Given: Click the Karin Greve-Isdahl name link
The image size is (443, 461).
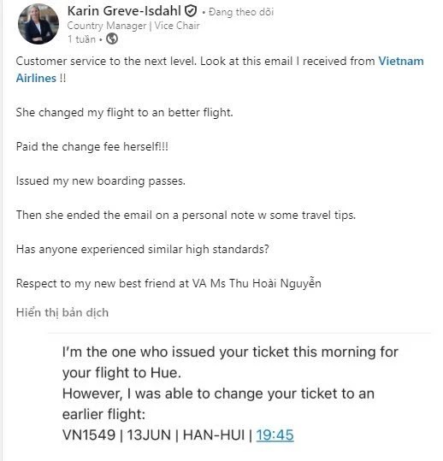Looking at the screenshot, I should tap(124, 11).
